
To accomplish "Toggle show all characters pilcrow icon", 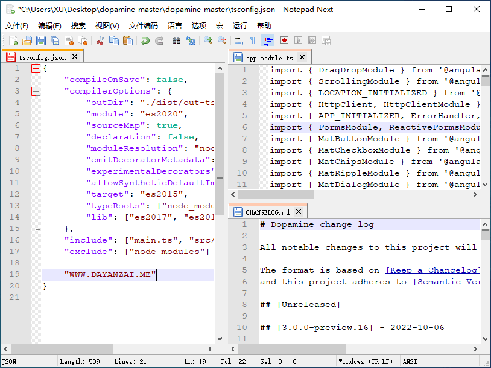I will [x=253, y=40].
